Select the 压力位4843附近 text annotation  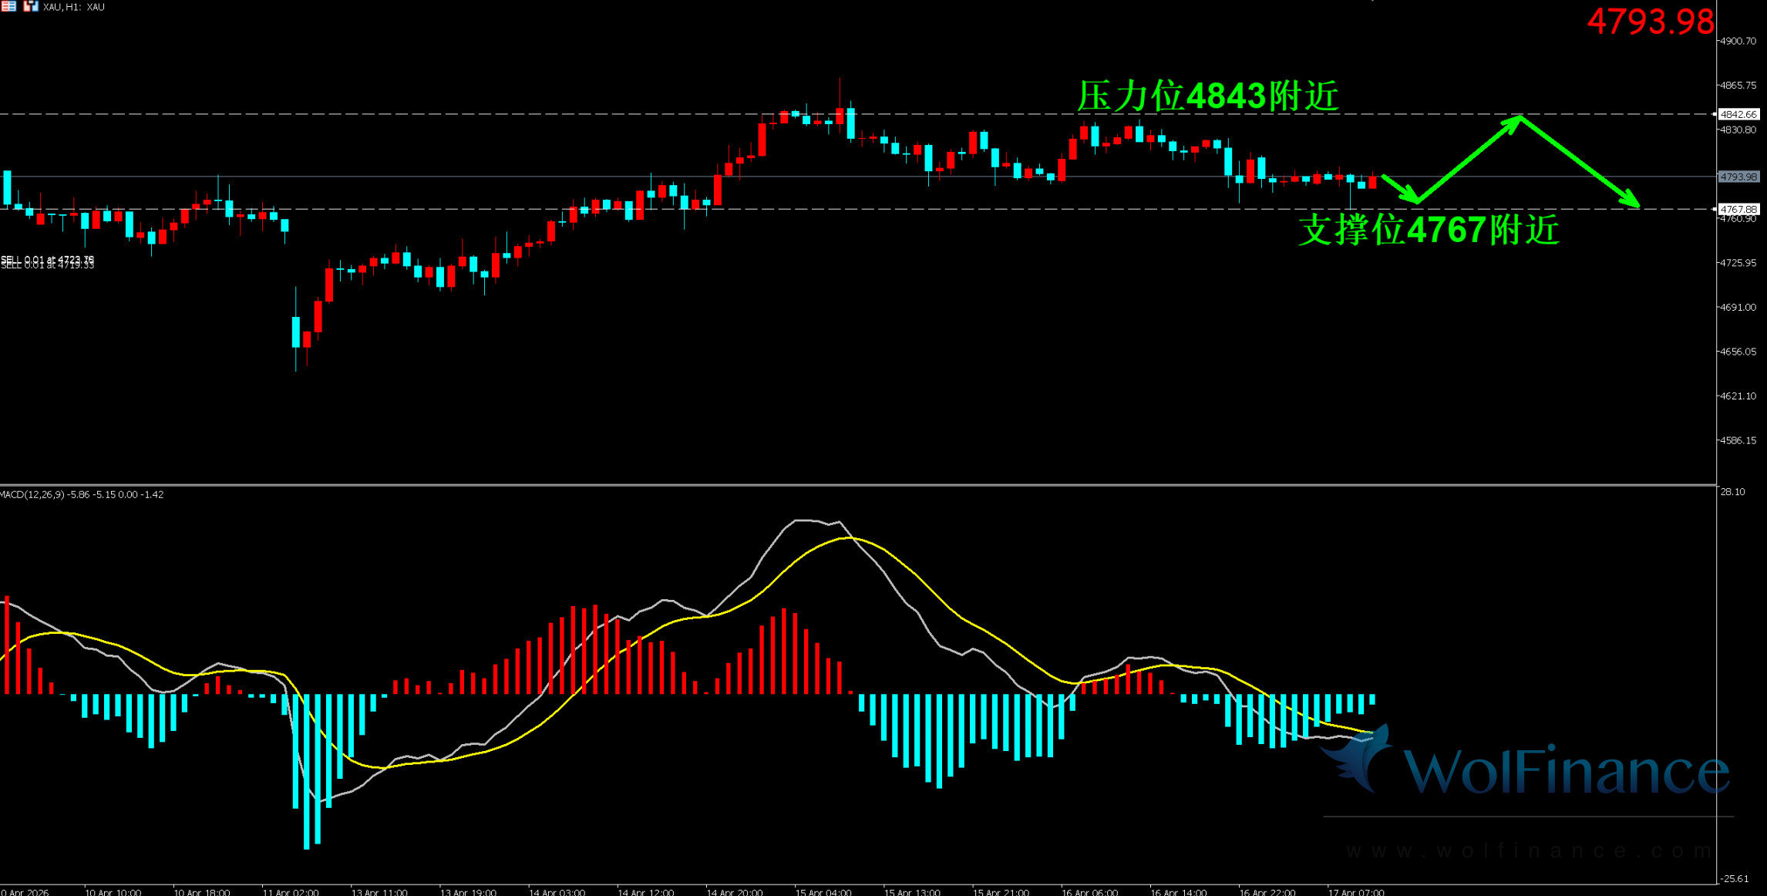coord(1207,96)
